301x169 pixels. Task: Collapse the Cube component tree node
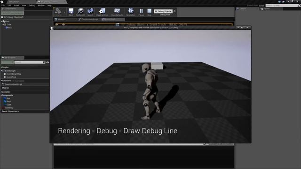tap(3, 24)
